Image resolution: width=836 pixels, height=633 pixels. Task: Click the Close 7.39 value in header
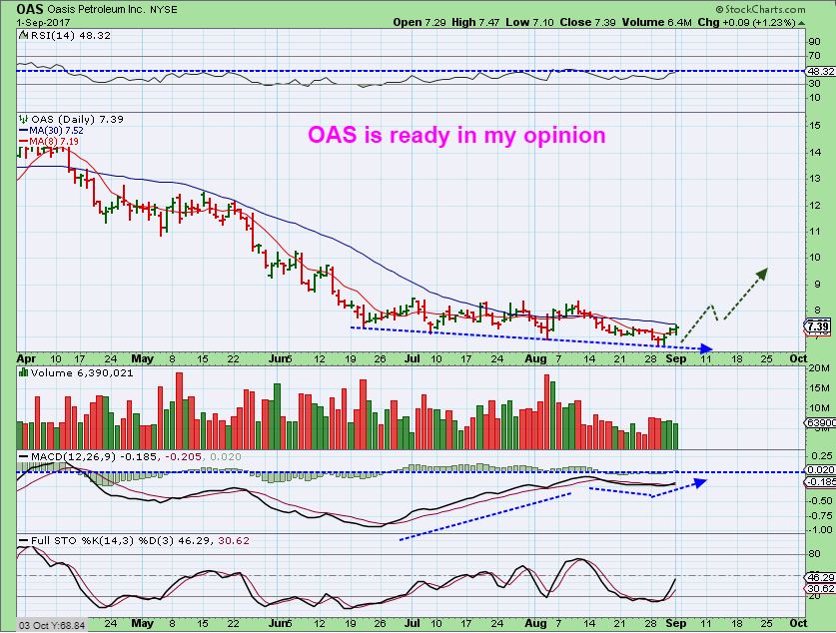click(x=587, y=22)
